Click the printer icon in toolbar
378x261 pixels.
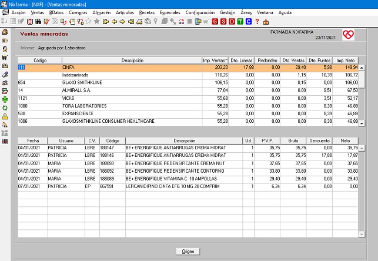tap(139, 22)
